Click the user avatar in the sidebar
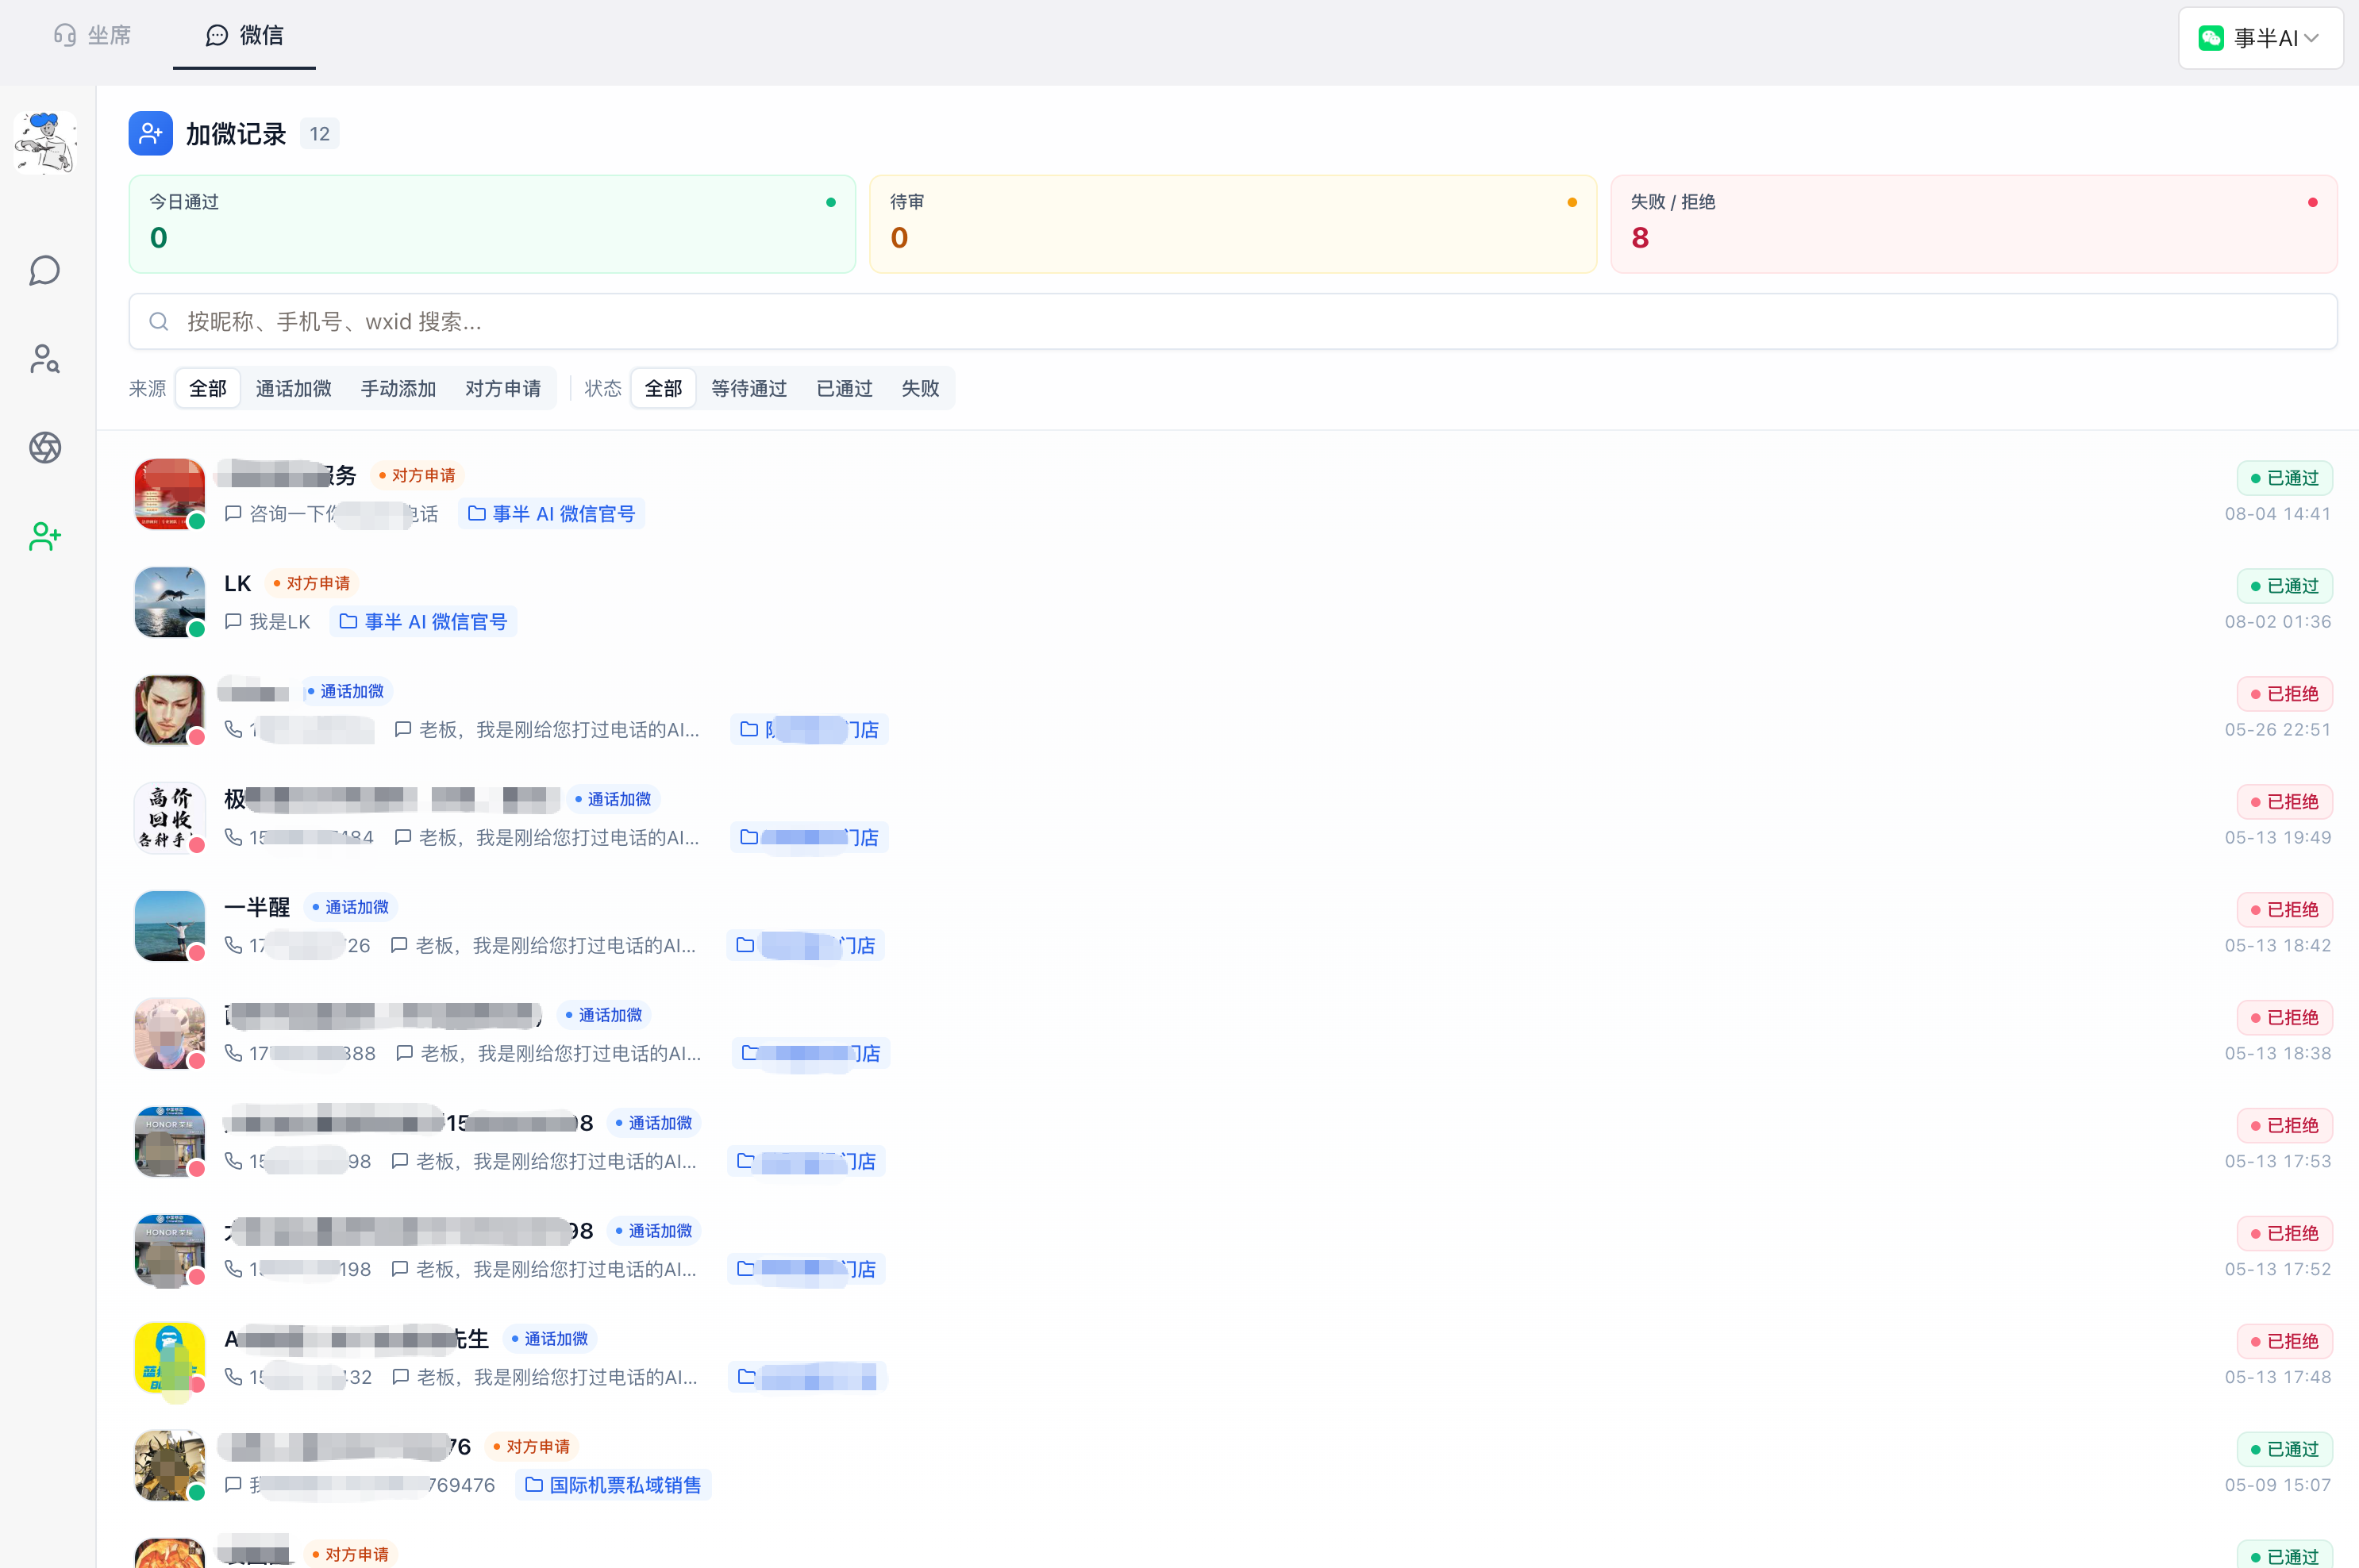 tap(45, 143)
